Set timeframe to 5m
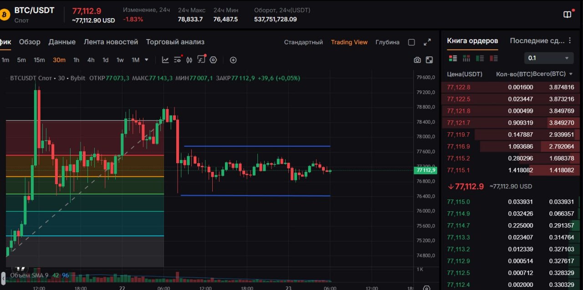583x290 pixels. 21,60
